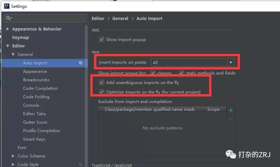
Task: Toggle XML Show import popup checkbox
Action: tap(101, 39)
